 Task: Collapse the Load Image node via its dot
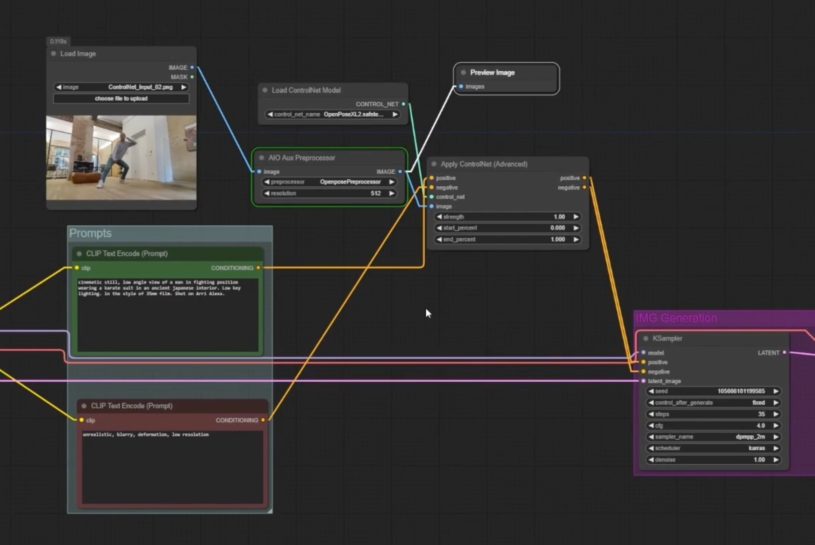[53, 54]
